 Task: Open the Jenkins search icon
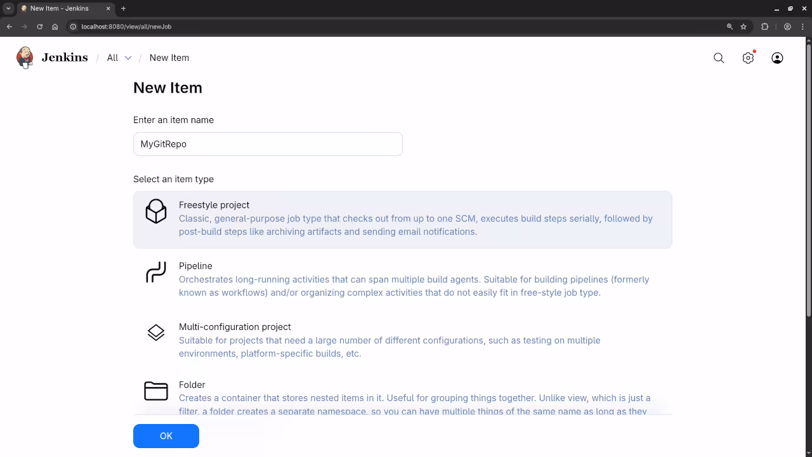click(719, 58)
